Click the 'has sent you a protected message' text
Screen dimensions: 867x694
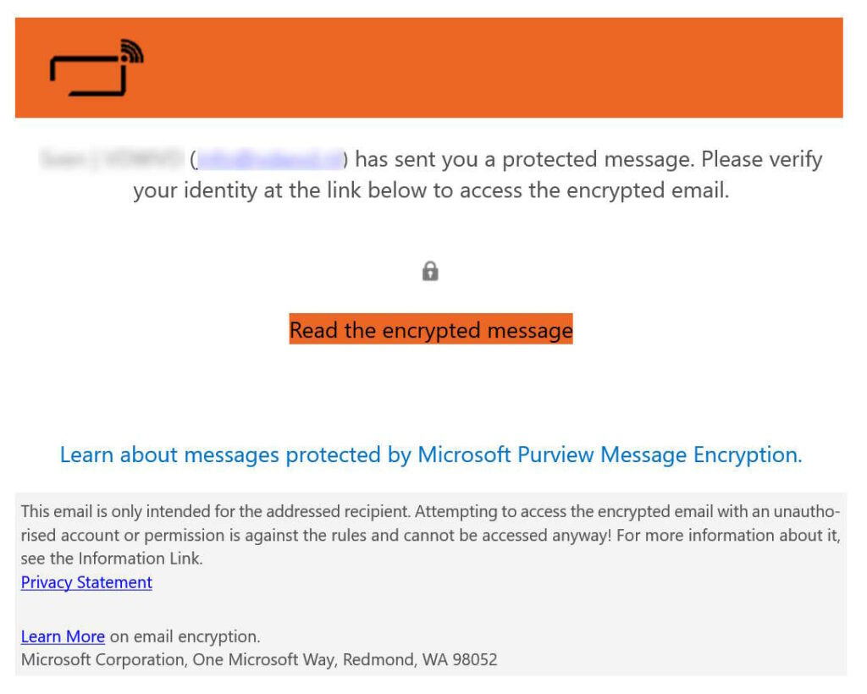pos(523,159)
